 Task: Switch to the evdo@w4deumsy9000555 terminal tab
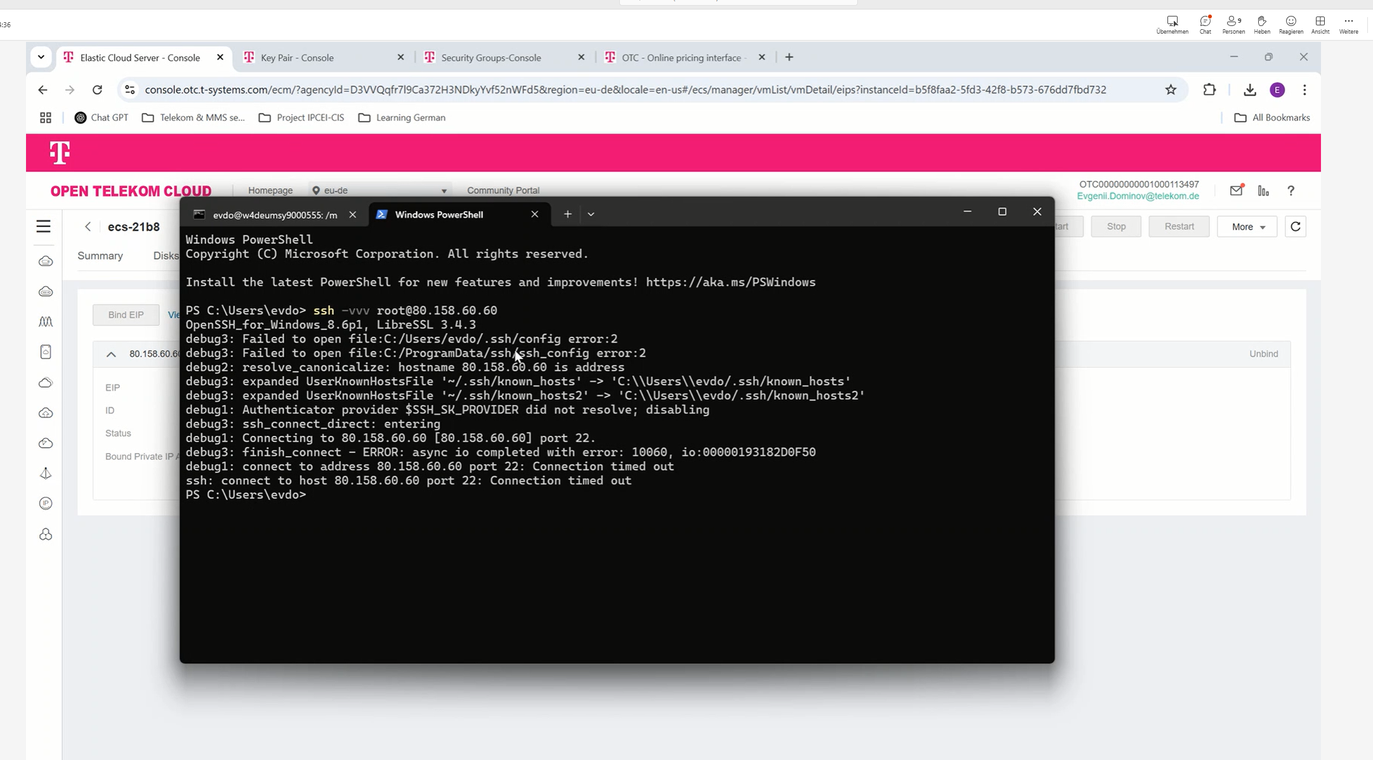pyautogui.click(x=275, y=215)
